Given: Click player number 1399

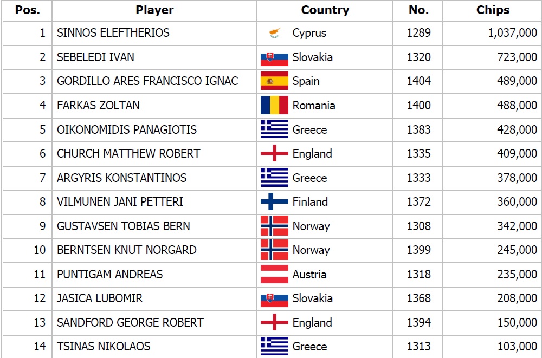Looking at the screenshot, I should coord(418,250).
